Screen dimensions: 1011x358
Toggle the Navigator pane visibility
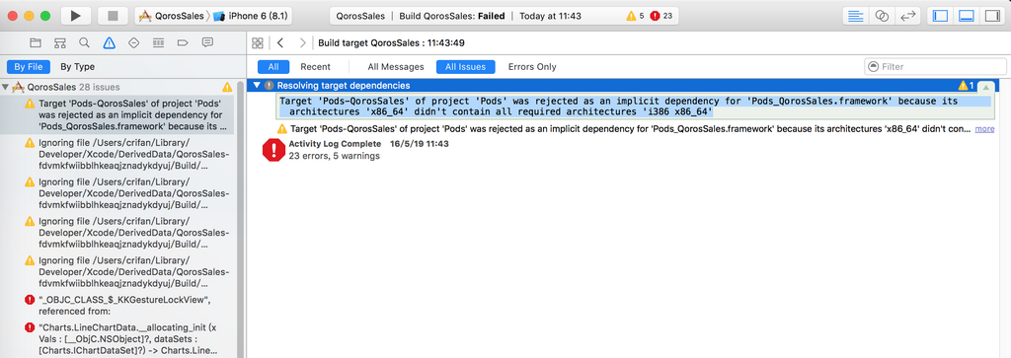pos(940,16)
